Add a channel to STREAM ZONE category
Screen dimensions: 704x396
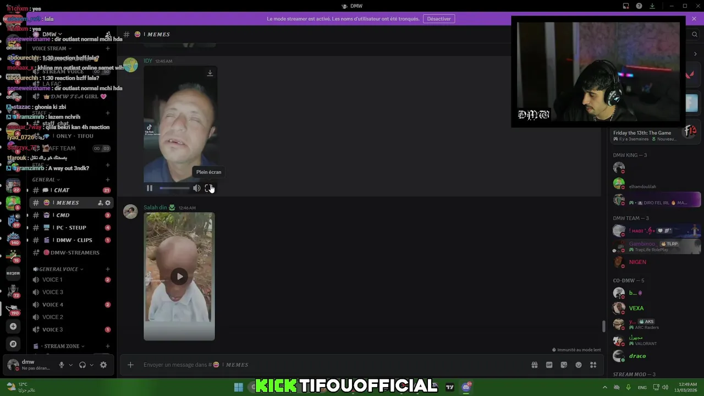(108, 346)
